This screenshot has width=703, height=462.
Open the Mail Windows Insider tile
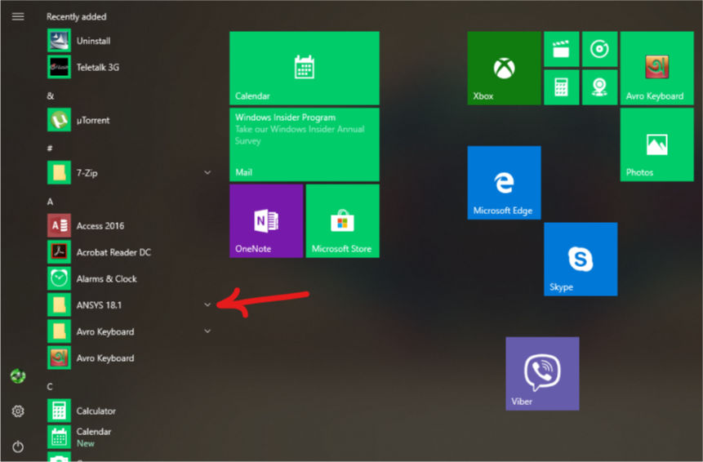point(305,144)
